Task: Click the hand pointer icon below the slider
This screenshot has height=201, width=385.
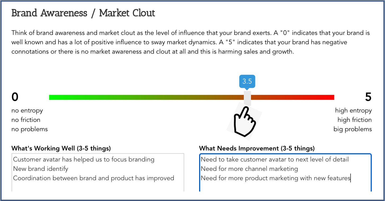Action: (245, 122)
